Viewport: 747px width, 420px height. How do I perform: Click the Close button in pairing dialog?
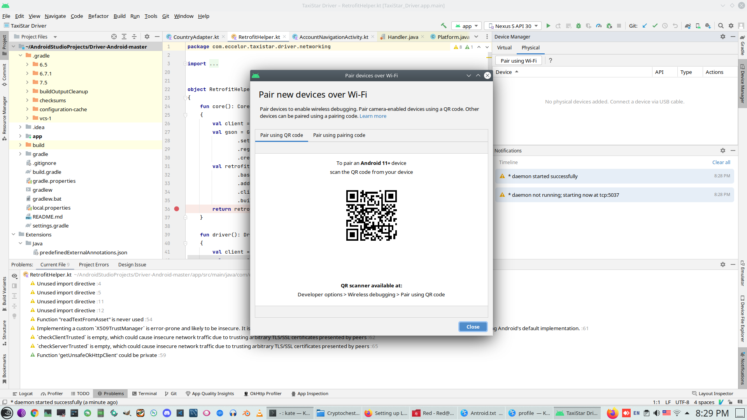tap(473, 327)
